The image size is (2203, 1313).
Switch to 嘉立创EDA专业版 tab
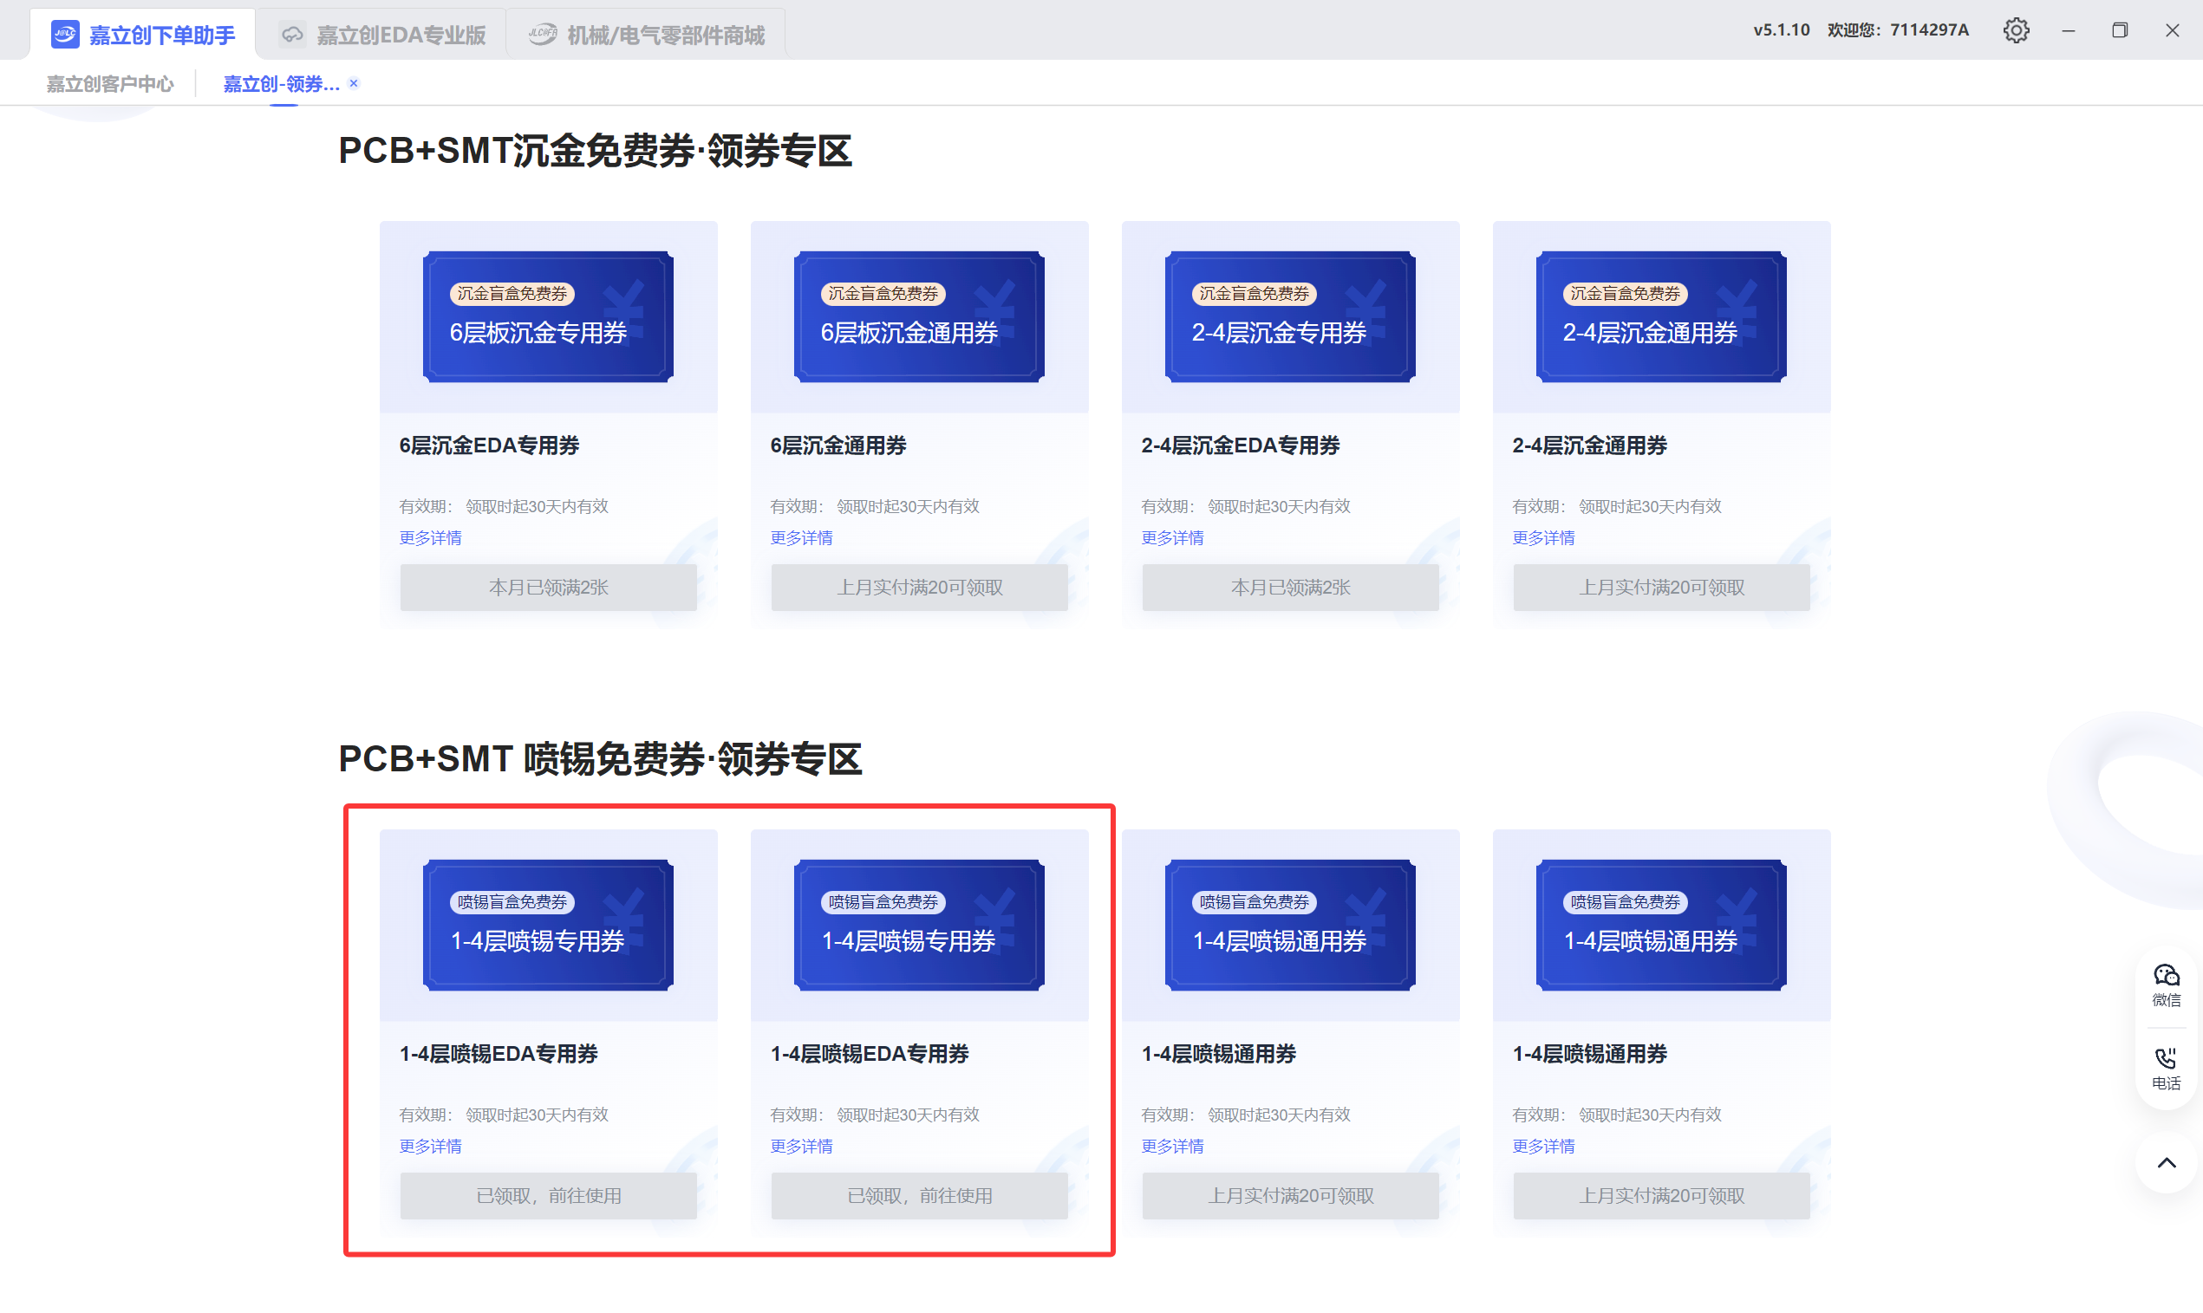tap(382, 35)
